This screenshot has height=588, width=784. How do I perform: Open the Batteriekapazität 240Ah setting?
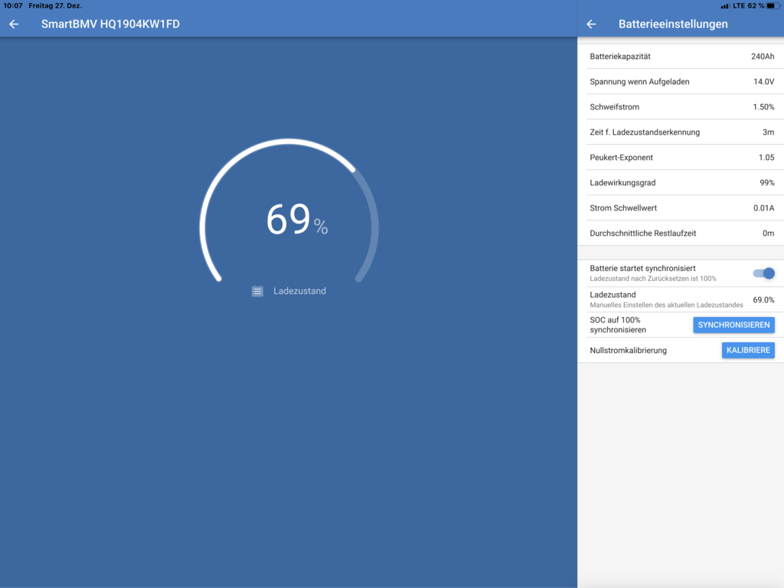682,57
